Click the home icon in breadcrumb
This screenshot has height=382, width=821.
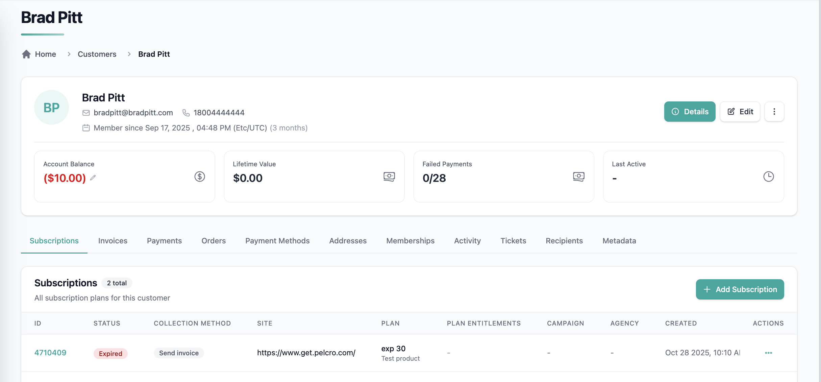26,54
